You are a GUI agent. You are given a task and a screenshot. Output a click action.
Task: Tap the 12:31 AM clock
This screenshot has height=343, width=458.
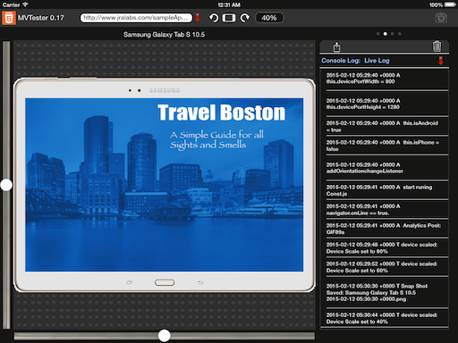coord(229,4)
